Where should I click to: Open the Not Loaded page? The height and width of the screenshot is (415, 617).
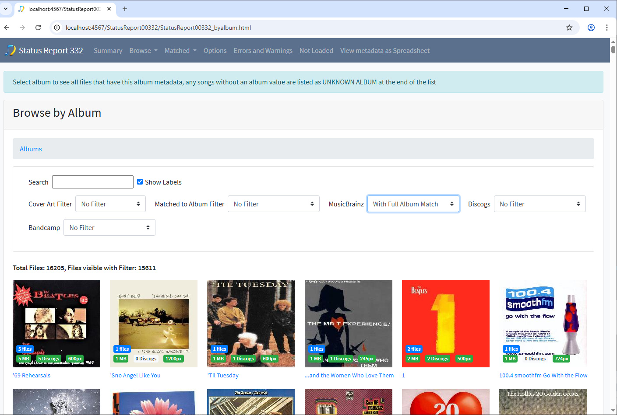click(x=316, y=51)
